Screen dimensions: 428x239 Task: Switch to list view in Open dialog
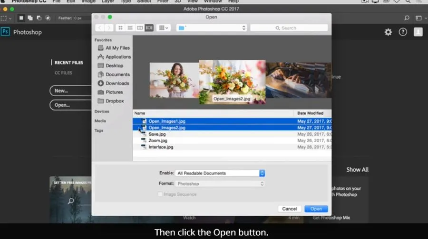[130, 28]
